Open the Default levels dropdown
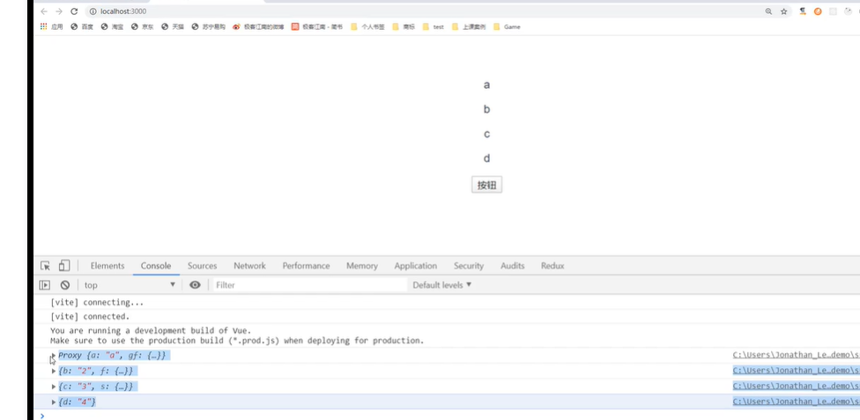 [442, 284]
